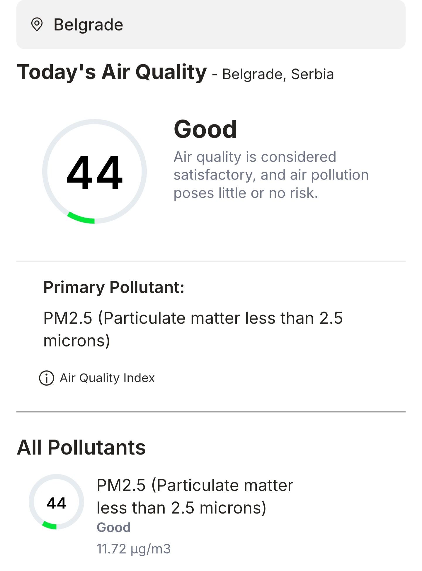The width and height of the screenshot is (422, 571).
Task: Tap the large number 44 AQI reading
Action: pos(94,172)
